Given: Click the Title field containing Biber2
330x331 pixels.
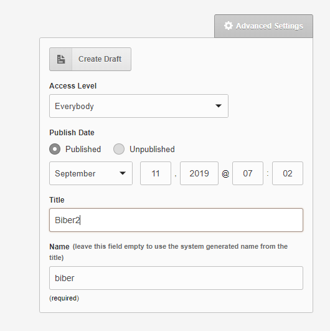Looking at the screenshot, I should pyautogui.click(x=176, y=220).
